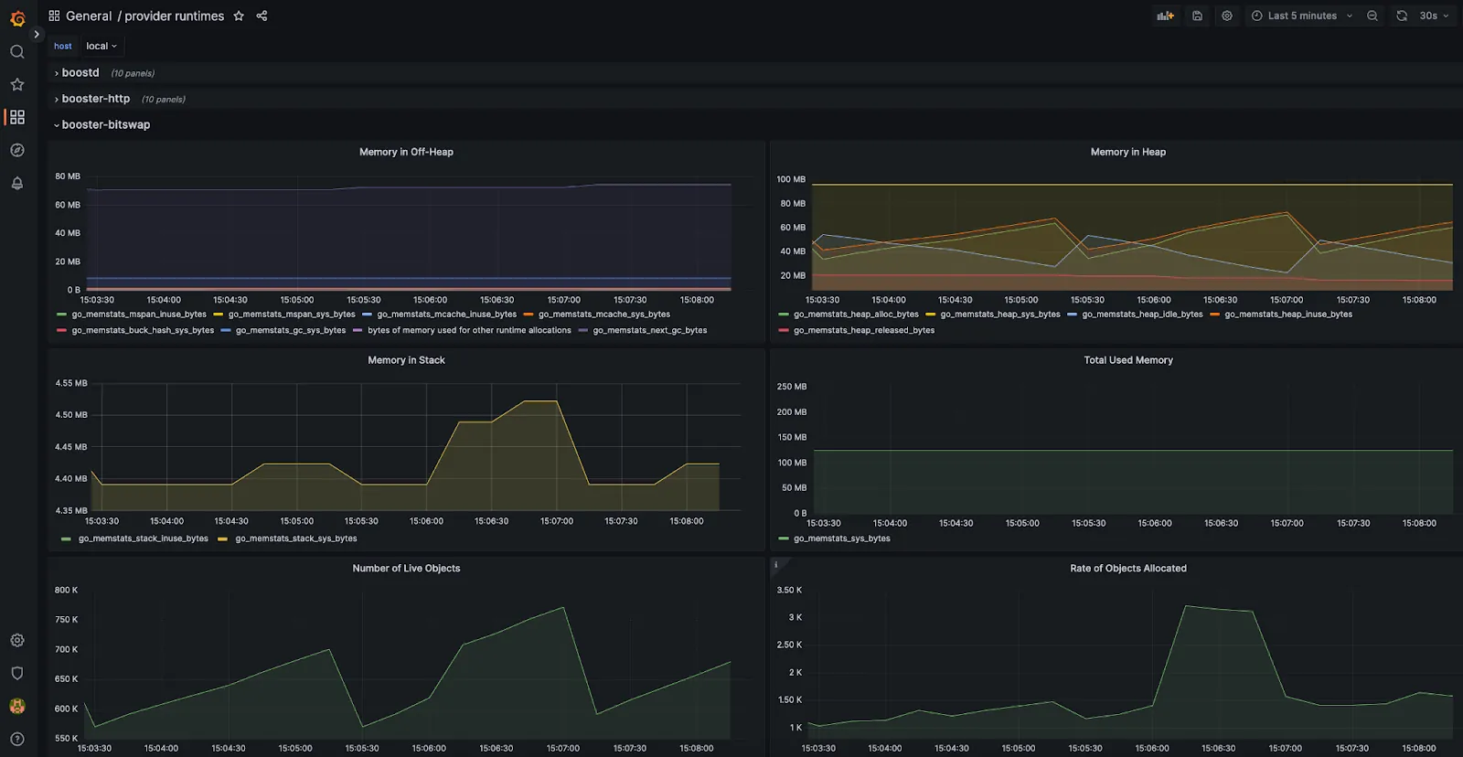1463x757 pixels.
Task: Click the Memory in Heap panel title
Action: (1127, 152)
